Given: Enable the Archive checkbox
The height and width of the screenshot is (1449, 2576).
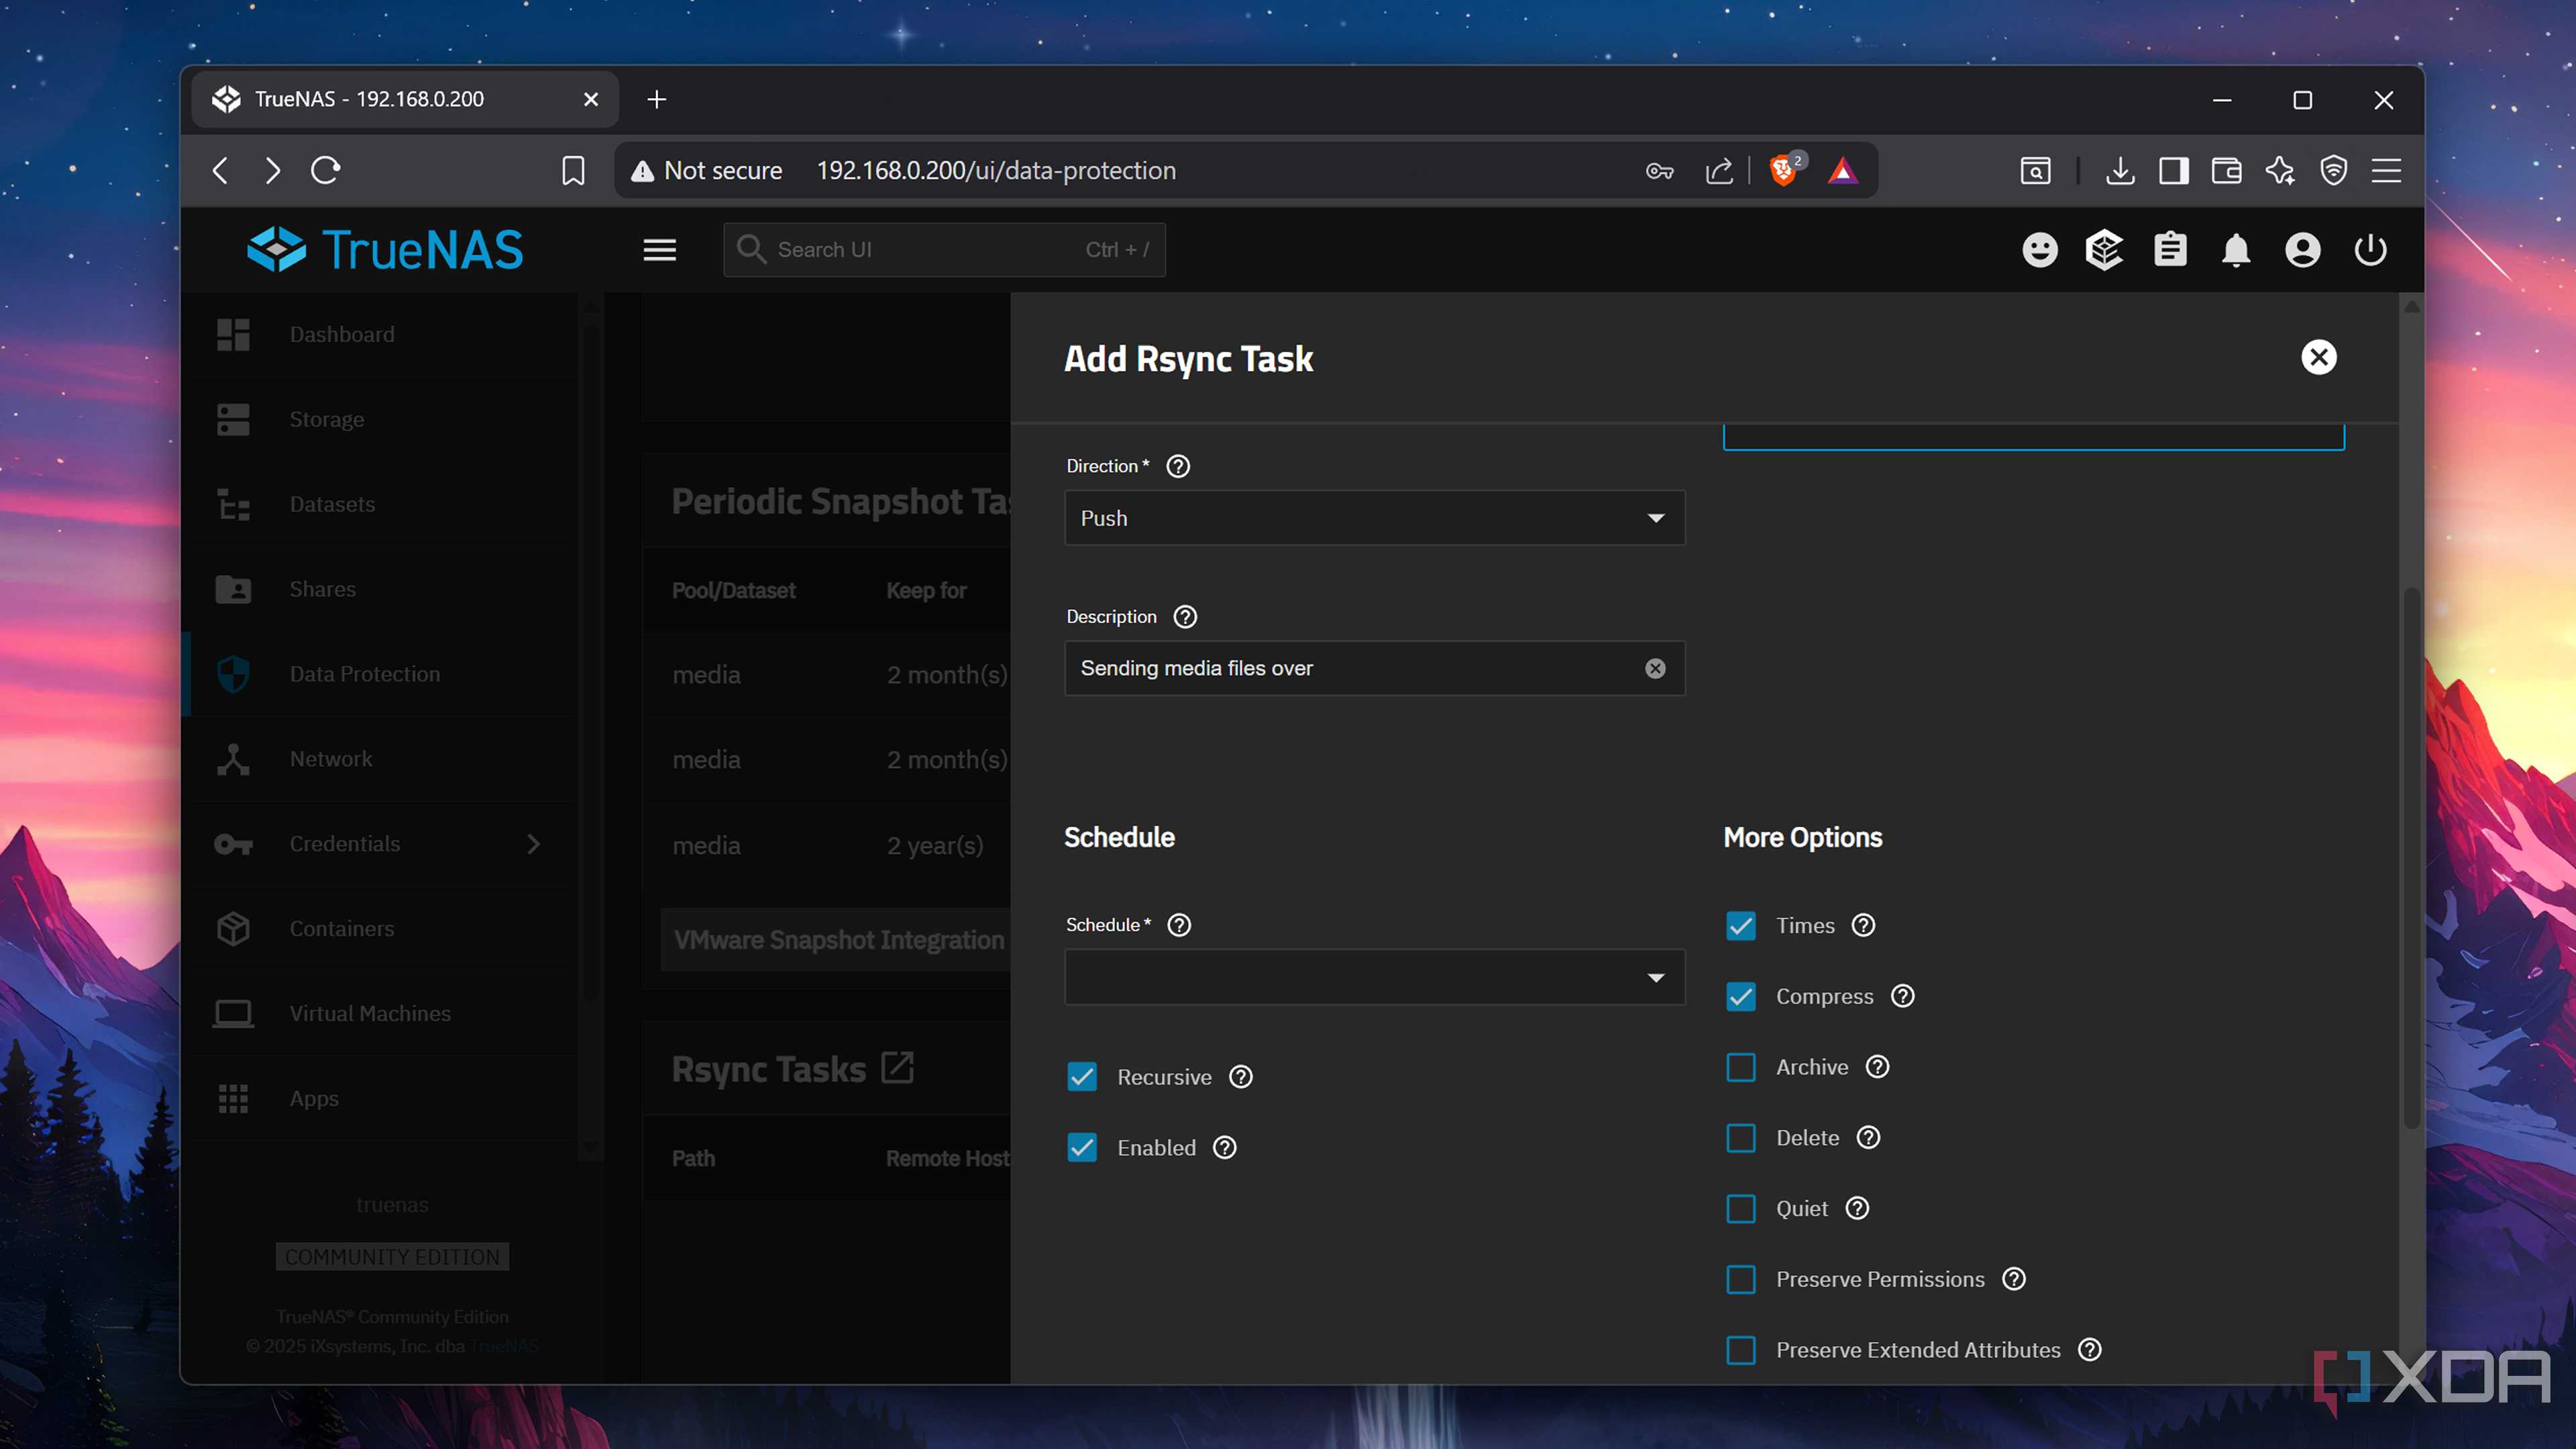Looking at the screenshot, I should coord(1740,1068).
